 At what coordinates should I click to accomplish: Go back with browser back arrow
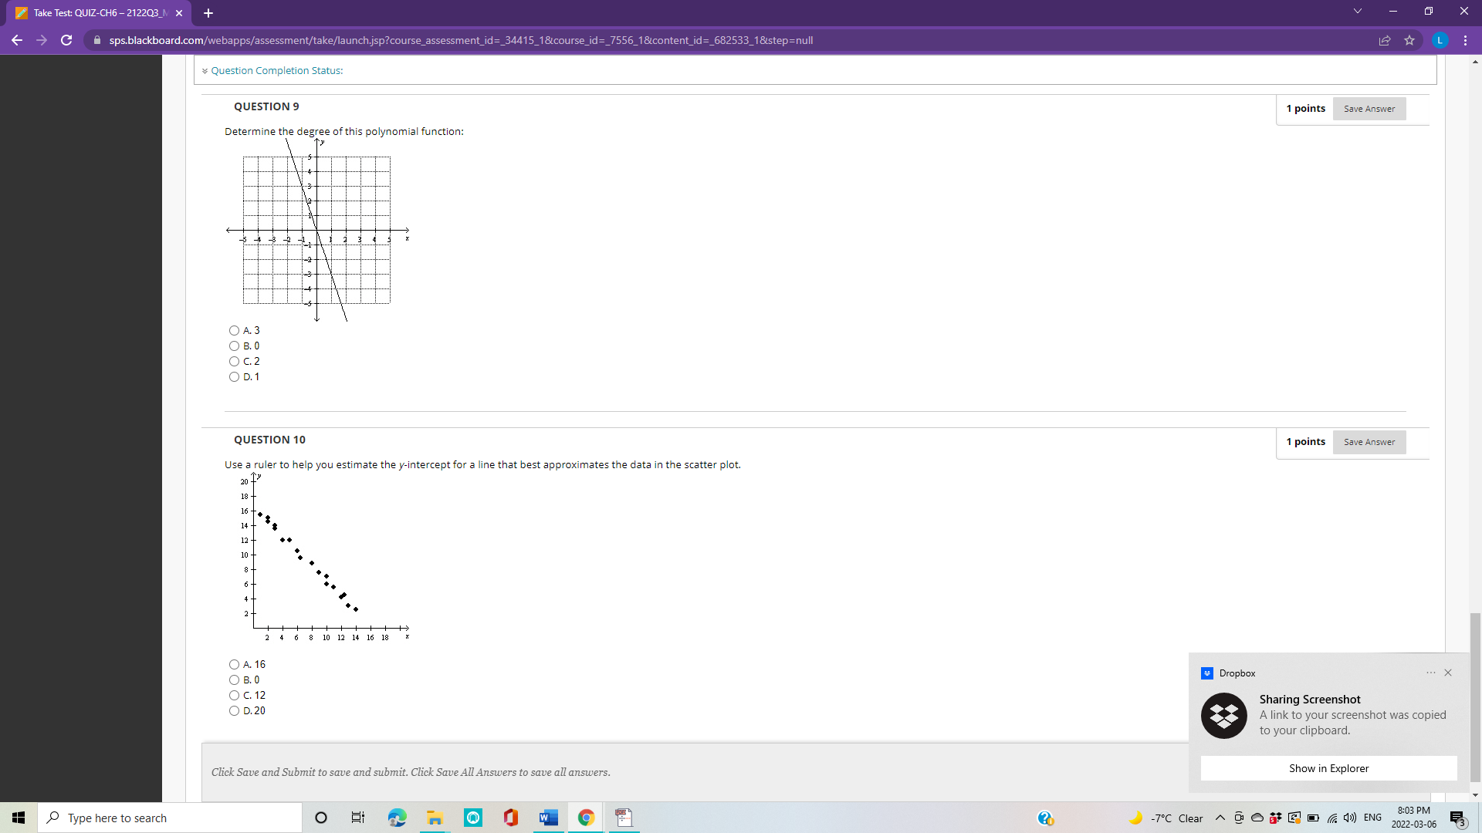pos(17,40)
